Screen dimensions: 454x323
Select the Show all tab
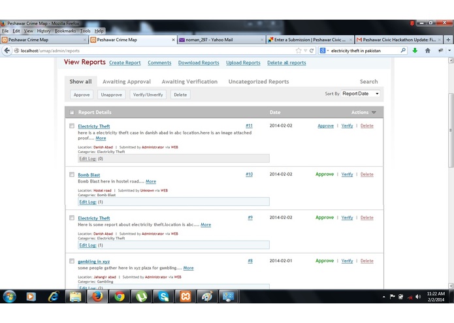[80, 82]
